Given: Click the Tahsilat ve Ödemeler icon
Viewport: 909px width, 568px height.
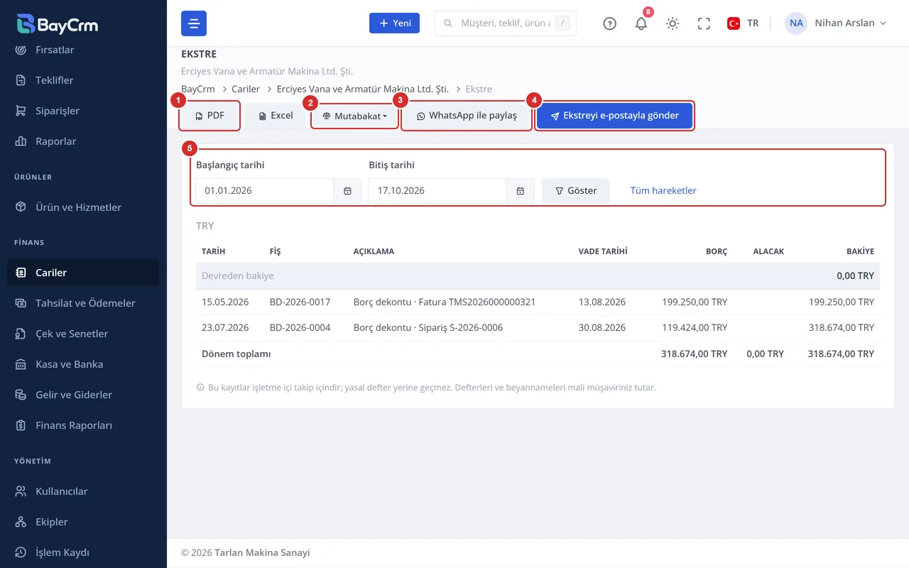Looking at the screenshot, I should [21, 303].
